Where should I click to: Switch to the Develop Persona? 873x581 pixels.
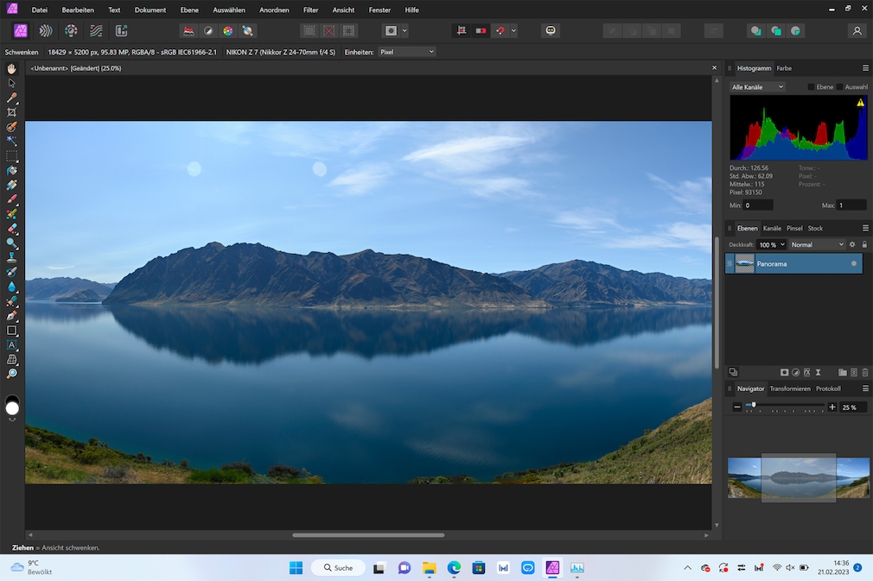tap(71, 30)
